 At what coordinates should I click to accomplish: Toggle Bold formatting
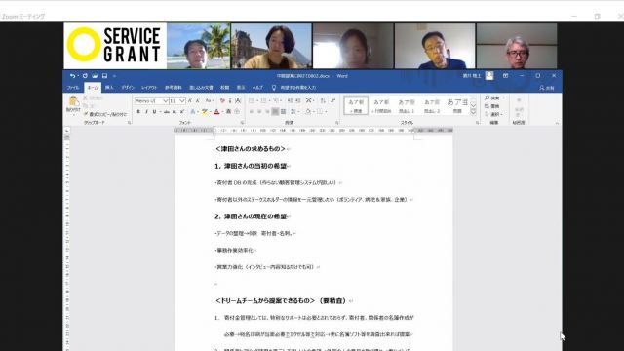click(x=138, y=112)
